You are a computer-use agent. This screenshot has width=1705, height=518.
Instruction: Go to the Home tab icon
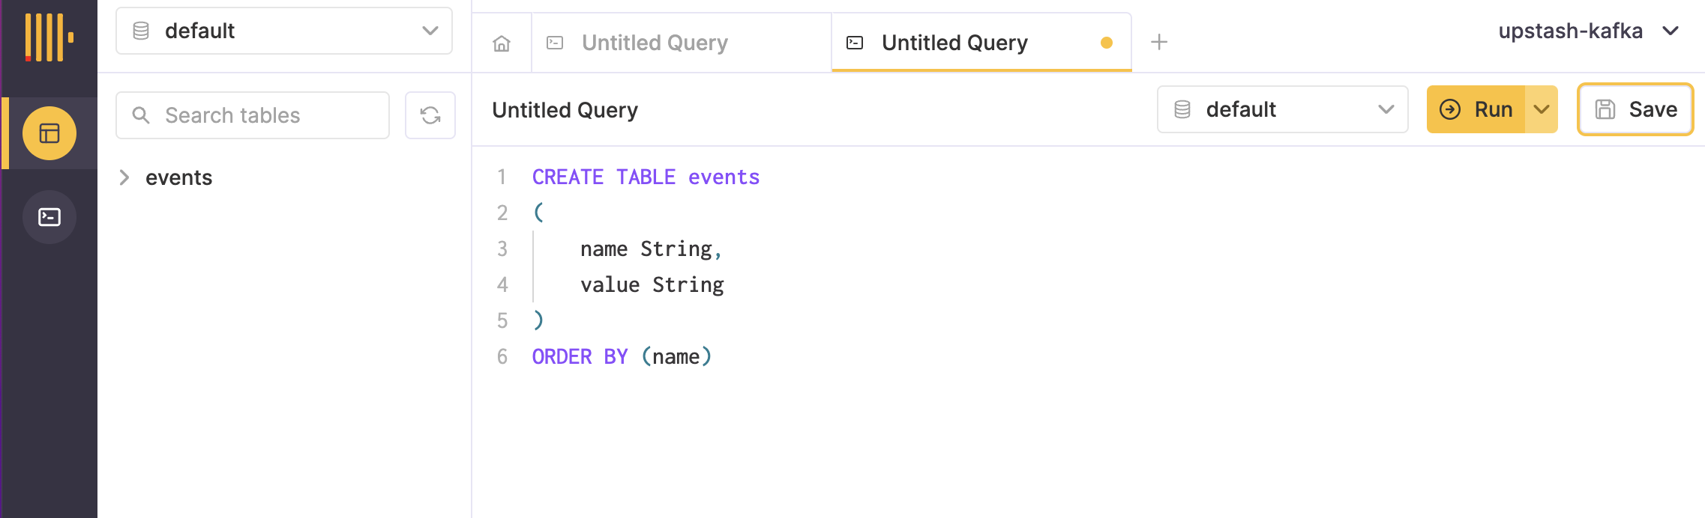(502, 43)
